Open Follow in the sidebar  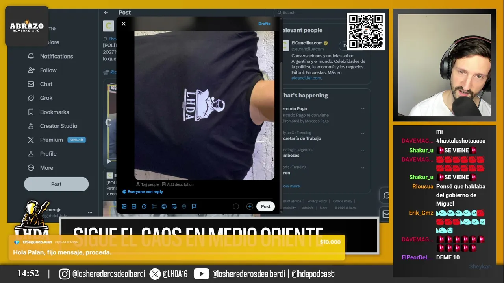tap(42, 70)
